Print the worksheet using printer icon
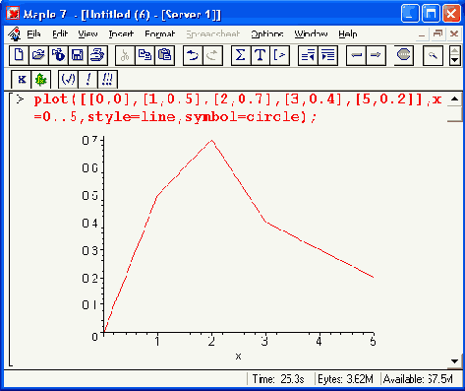 [x=97, y=55]
